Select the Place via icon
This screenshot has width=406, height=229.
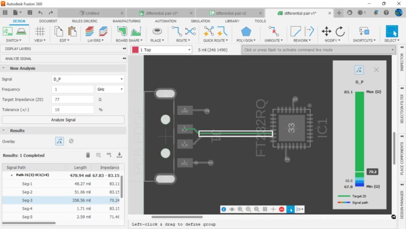[157, 32]
